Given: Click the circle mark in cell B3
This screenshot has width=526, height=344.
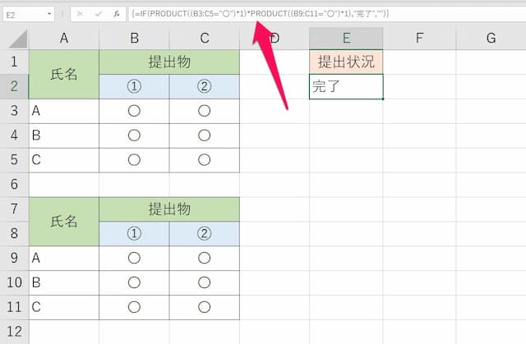Looking at the screenshot, I should tap(134, 111).
